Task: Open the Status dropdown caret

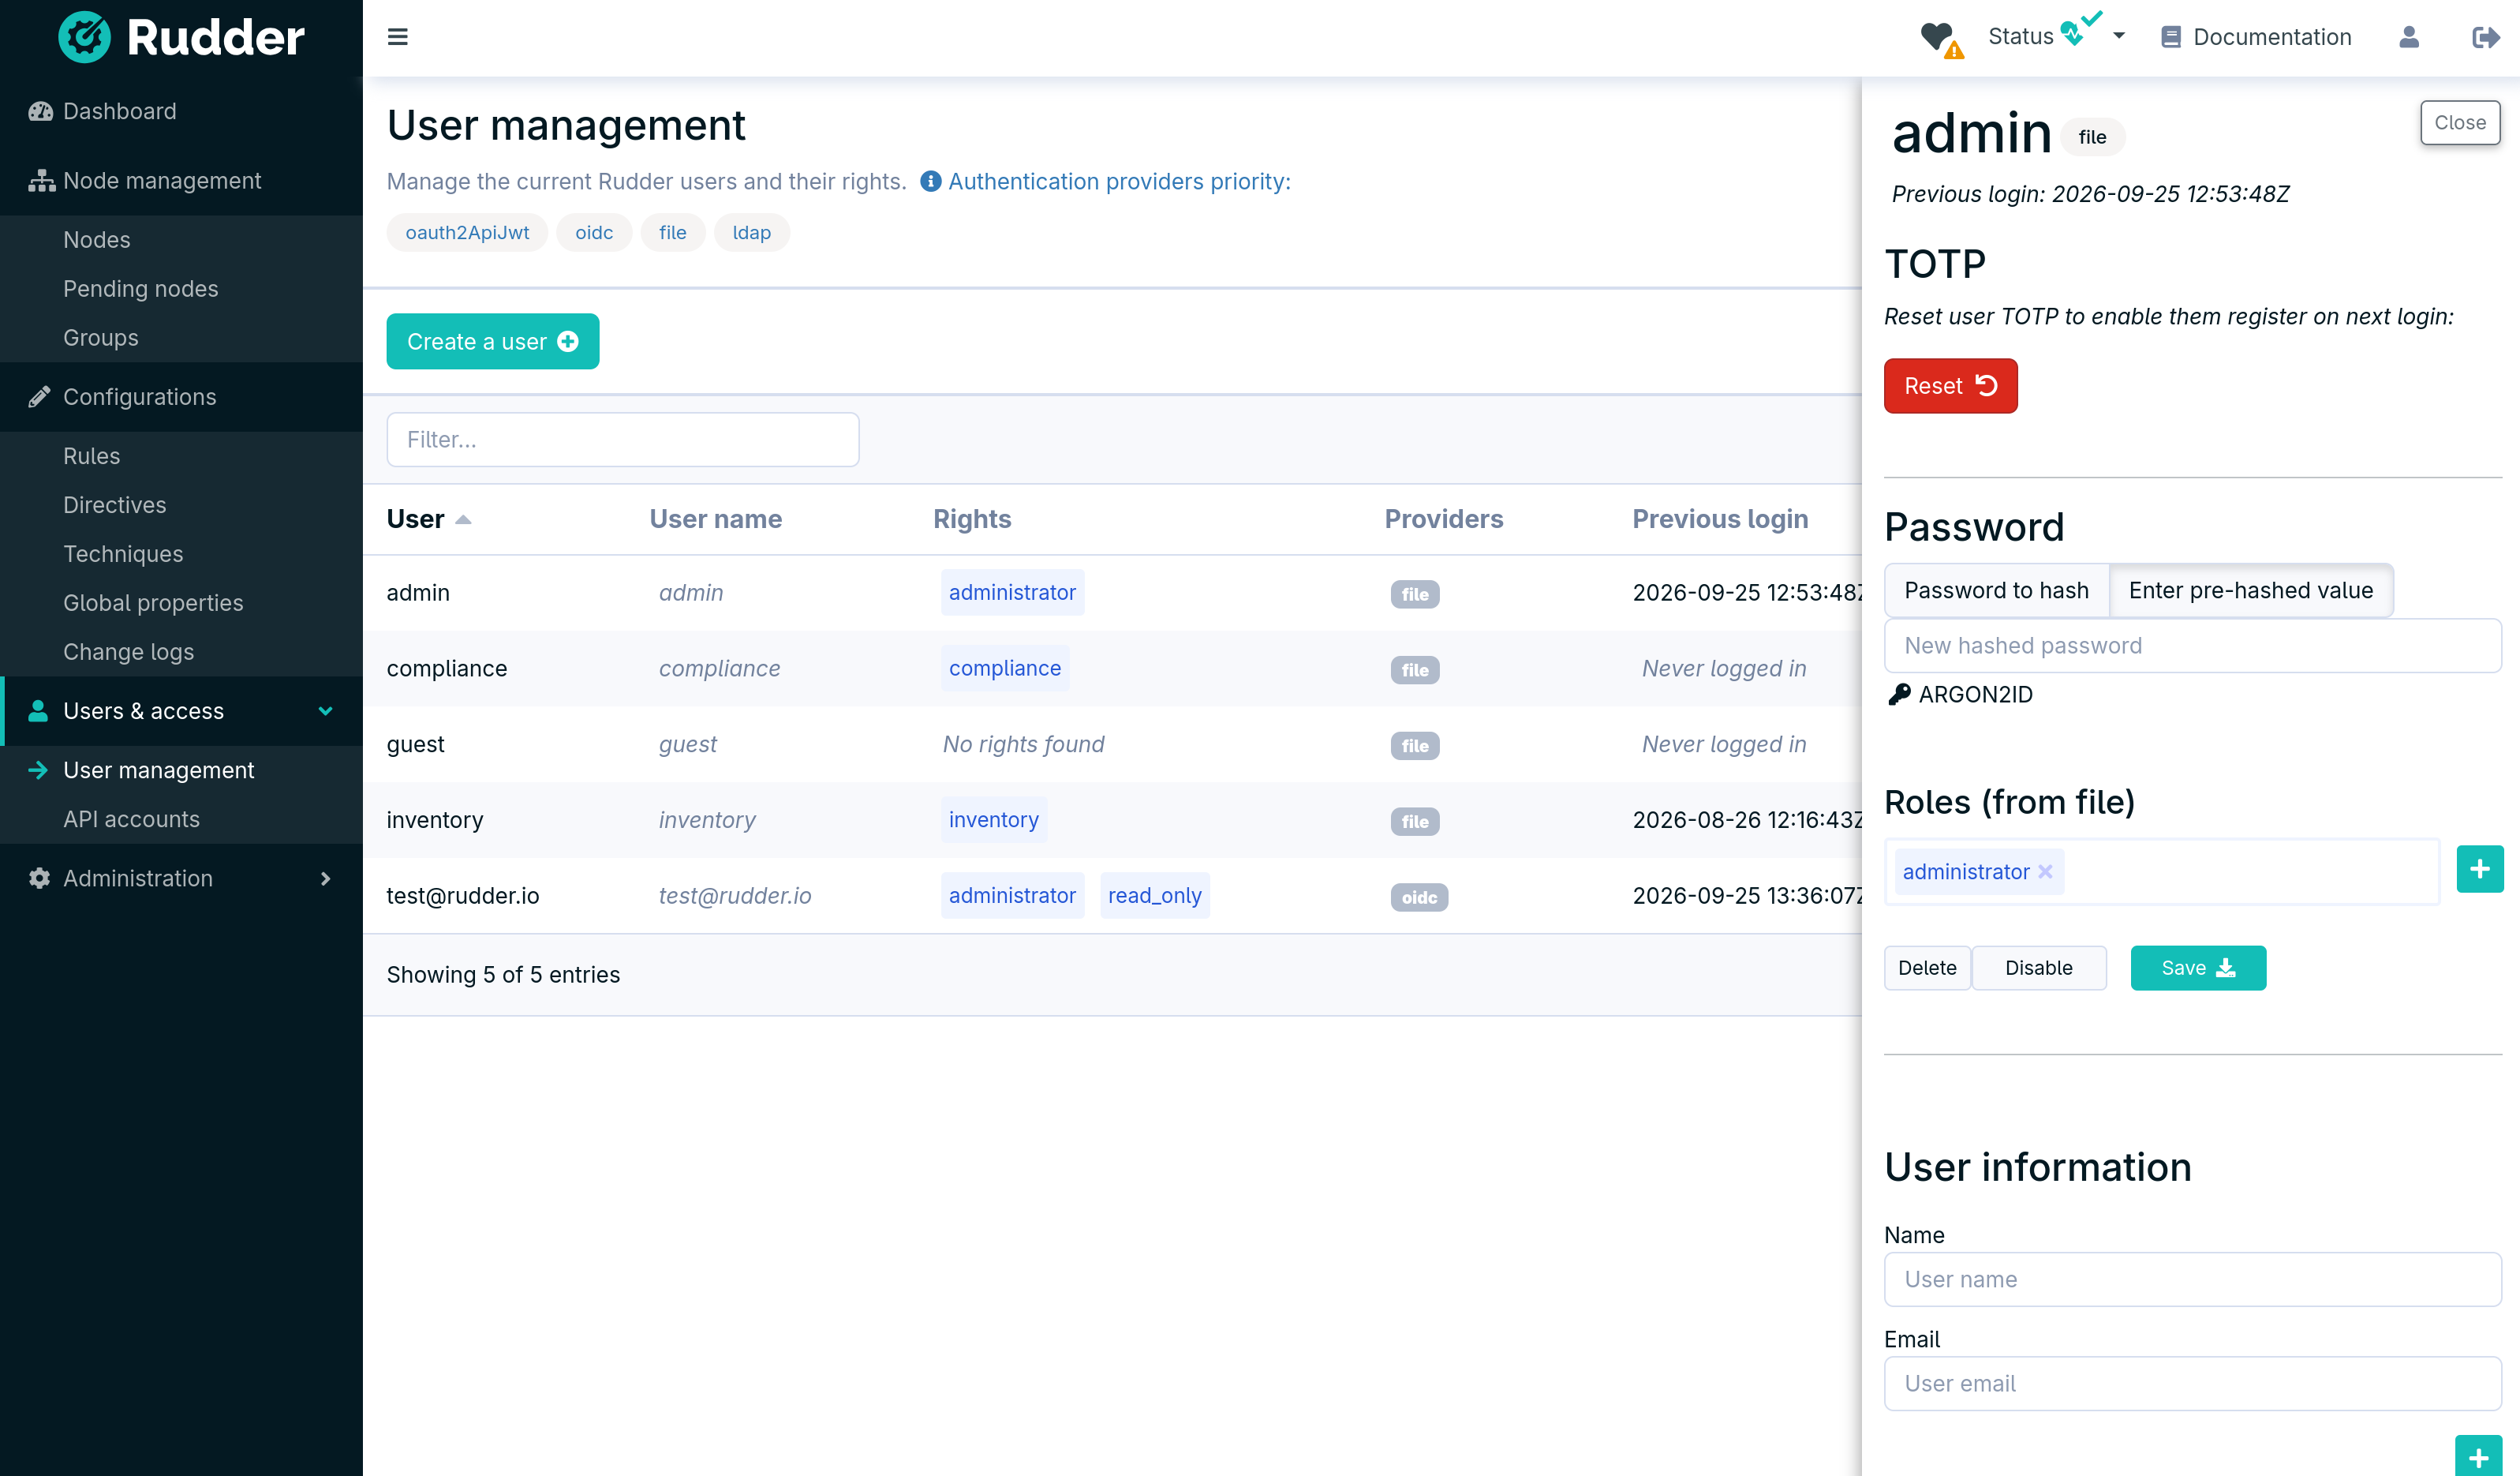Action: coord(2118,37)
